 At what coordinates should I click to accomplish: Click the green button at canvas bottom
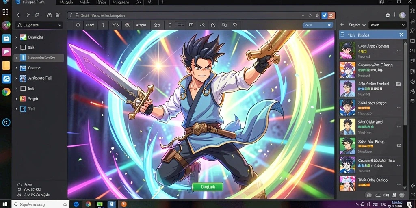coord(208,187)
